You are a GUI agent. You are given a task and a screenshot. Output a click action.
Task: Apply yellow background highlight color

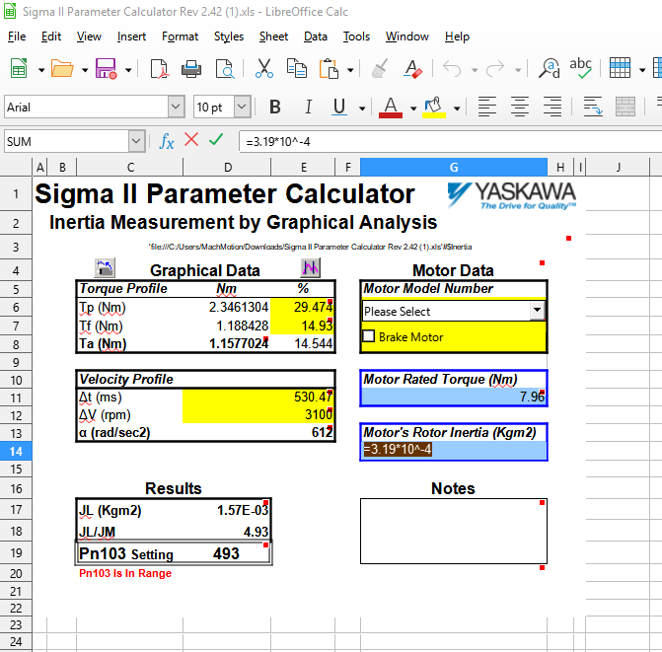434,108
